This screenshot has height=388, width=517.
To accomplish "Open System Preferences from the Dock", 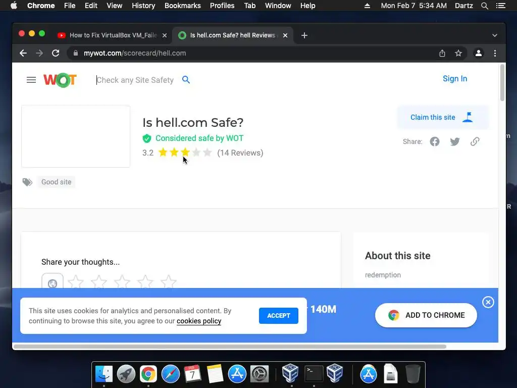I will (x=260, y=374).
